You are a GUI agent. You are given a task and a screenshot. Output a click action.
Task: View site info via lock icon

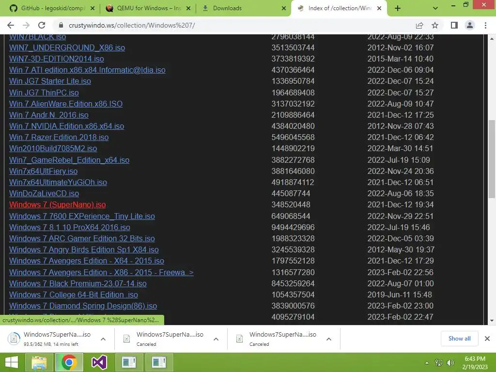coord(61,25)
